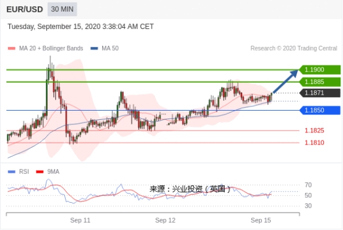Click the Research 2020 Trading Central credit
Viewport: 343px width, 230px height.
click(x=294, y=48)
